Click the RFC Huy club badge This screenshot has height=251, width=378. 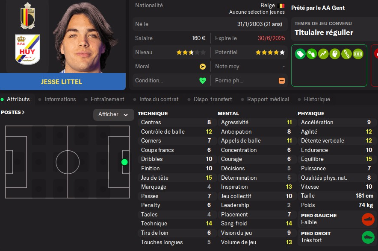(27, 49)
